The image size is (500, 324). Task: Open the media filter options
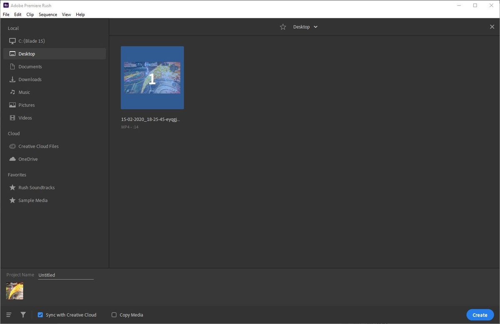tap(23, 314)
